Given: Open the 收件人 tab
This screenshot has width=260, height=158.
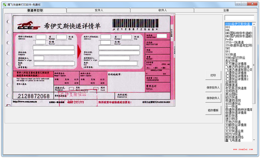Looking at the screenshot, I should pos(162,10).
